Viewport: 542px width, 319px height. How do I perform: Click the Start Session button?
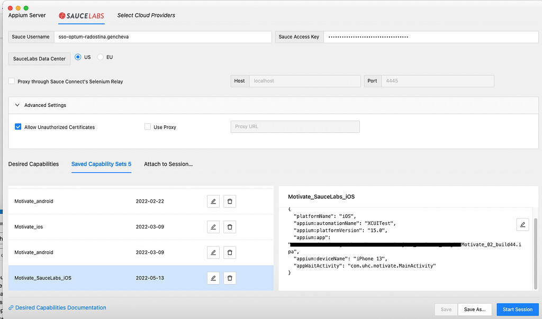click(x=518, y=309)
